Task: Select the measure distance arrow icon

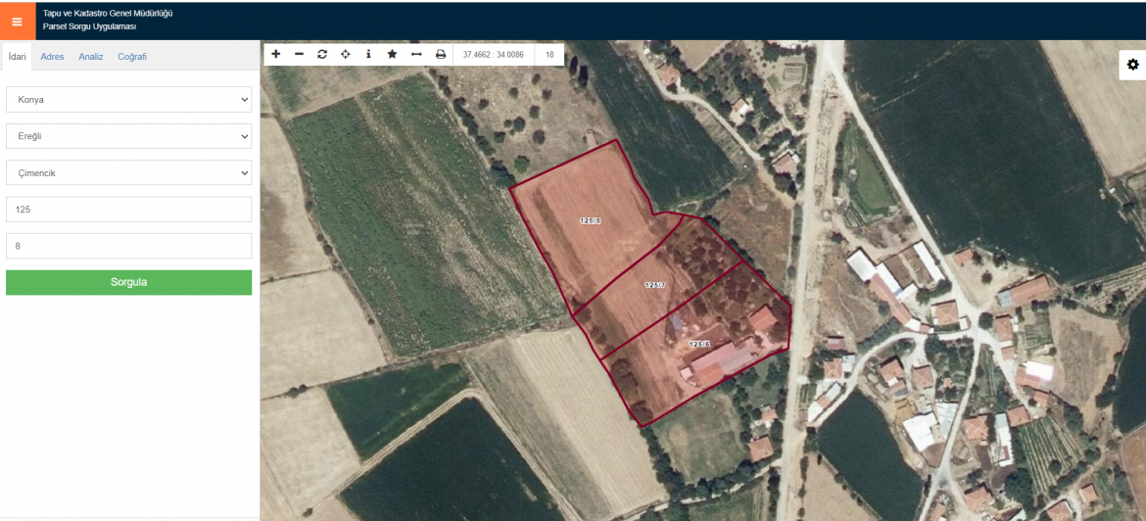Action: point(416,54)
